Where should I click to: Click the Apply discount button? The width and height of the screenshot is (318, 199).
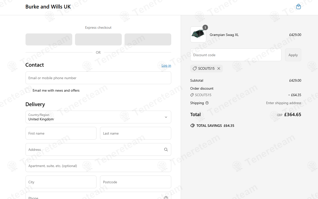pyautogui.click(x=293, y=55)
